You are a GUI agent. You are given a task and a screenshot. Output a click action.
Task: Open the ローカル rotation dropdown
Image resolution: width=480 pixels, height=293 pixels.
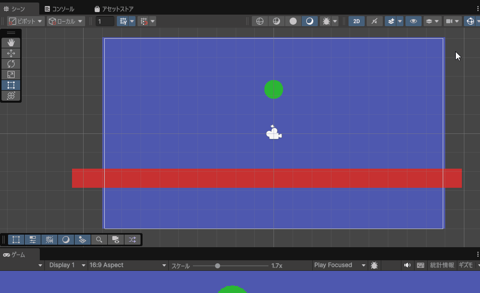65,21
